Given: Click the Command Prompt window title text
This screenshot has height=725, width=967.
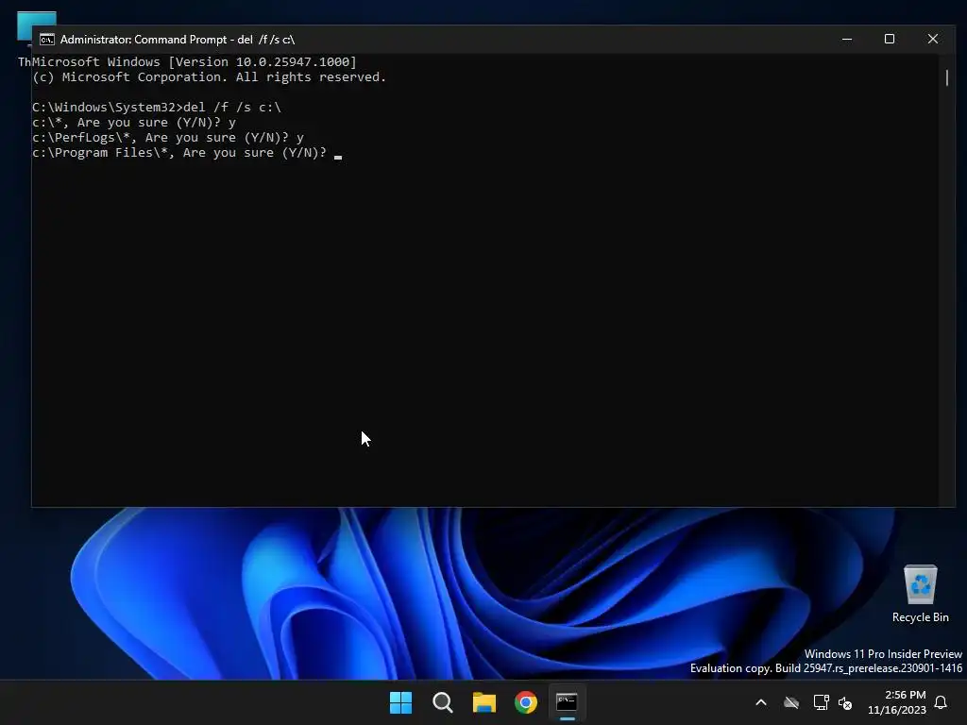Looking at the screenshot, I should tap(178, 40).
